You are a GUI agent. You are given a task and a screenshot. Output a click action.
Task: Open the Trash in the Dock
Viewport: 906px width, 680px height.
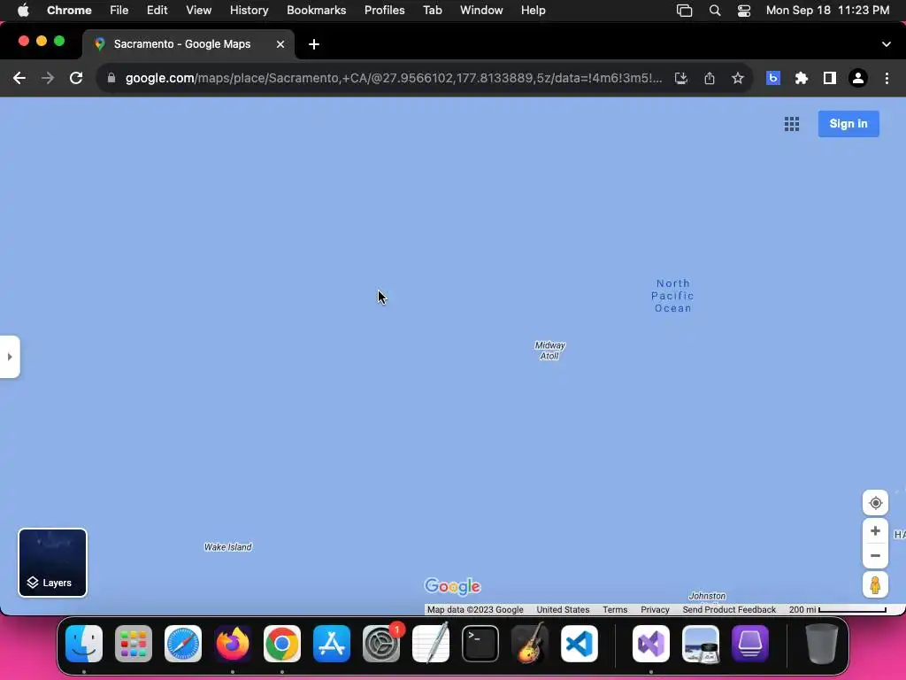[822, 644]
